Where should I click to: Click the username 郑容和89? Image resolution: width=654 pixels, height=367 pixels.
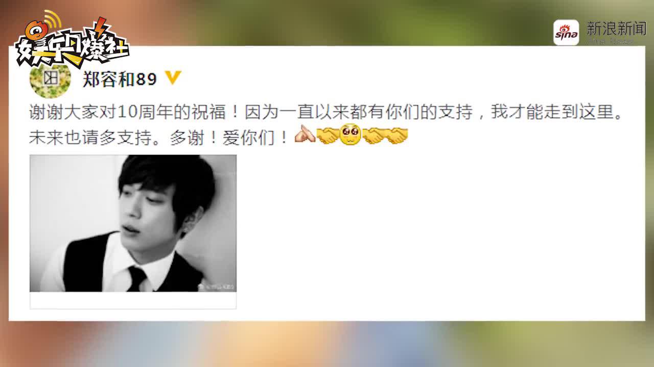(120, 79)
